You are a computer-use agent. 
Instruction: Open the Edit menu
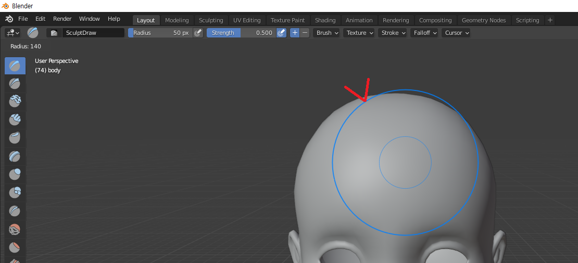(41, 19)
